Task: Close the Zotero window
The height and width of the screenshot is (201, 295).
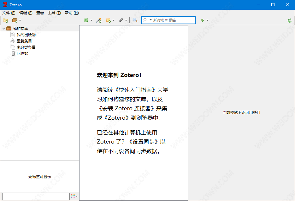Action: pos(287,5)
